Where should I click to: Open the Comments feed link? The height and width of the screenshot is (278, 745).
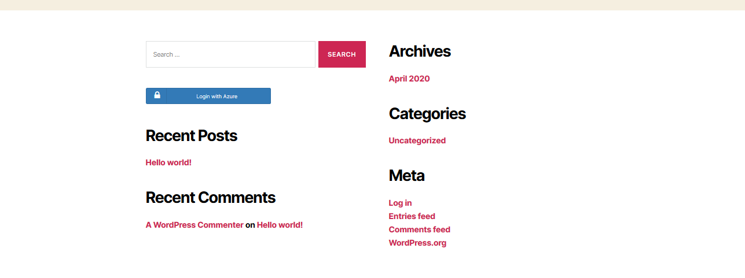[x=420, y=229]
